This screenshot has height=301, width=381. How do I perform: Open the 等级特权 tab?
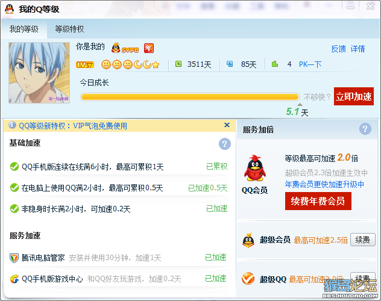[x=69, y=29]
